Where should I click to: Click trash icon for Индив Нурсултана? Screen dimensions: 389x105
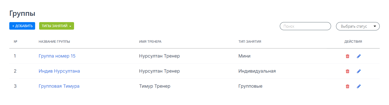point(347,71)
